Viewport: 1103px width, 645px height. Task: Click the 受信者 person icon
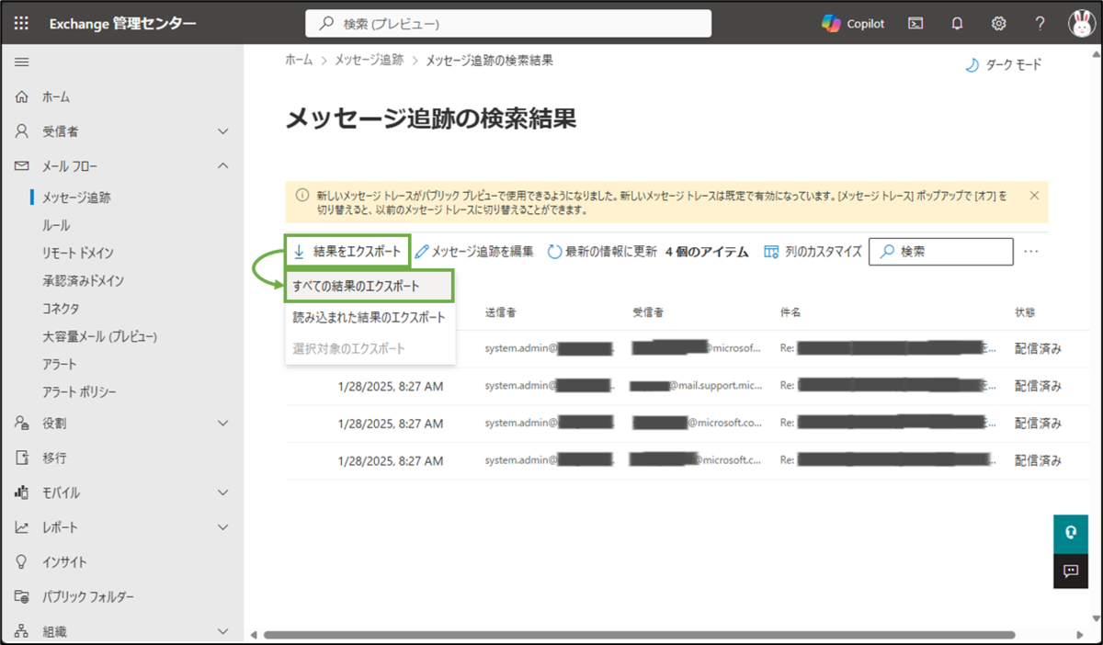(x=22, y=131)
